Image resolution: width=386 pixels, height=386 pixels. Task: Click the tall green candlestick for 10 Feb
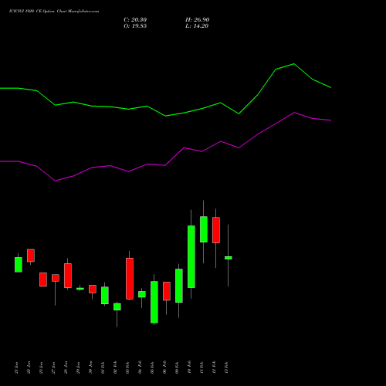[191, 256]
